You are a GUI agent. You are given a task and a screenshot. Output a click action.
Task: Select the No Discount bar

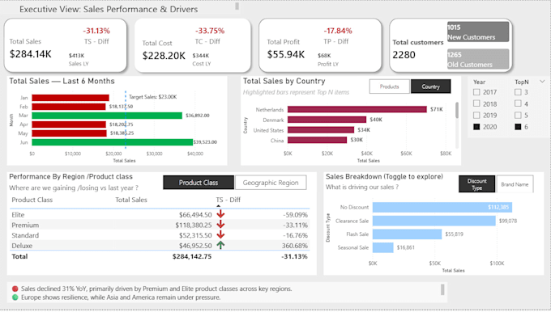tap(442, 207)
